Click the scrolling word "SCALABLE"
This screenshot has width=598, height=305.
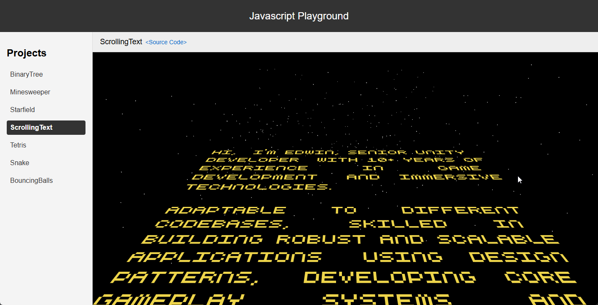498,239
